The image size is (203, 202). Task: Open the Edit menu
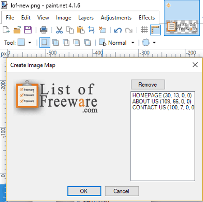tap(26, 18)
